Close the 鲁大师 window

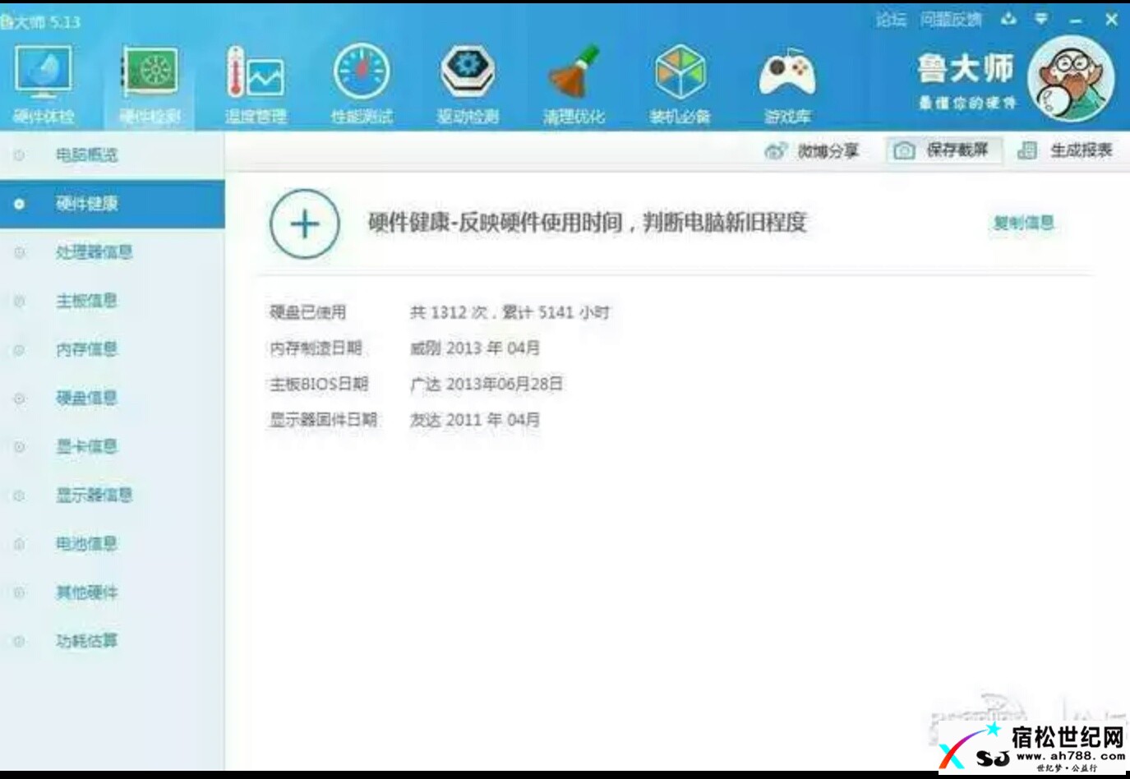1111,19
